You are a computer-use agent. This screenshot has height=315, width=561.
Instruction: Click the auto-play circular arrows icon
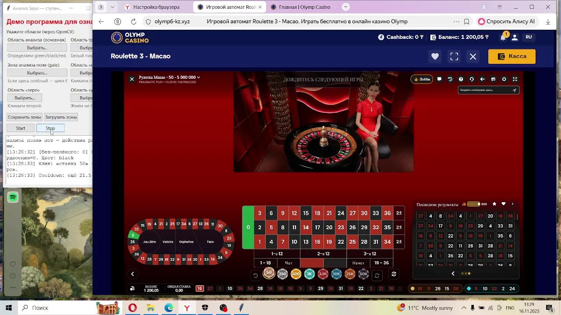(x=394, y=274)
